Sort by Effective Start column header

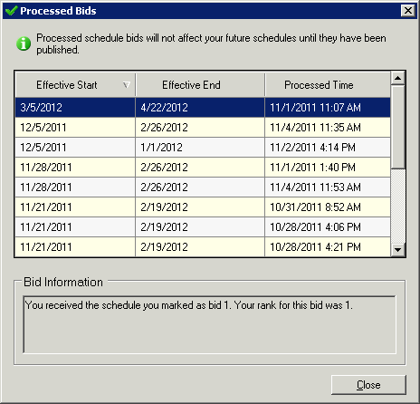pyautogui.click(x=75, y=85)
